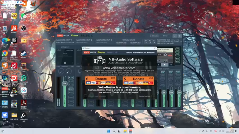Open the A1 hardware out device selector

coord(146,41)
